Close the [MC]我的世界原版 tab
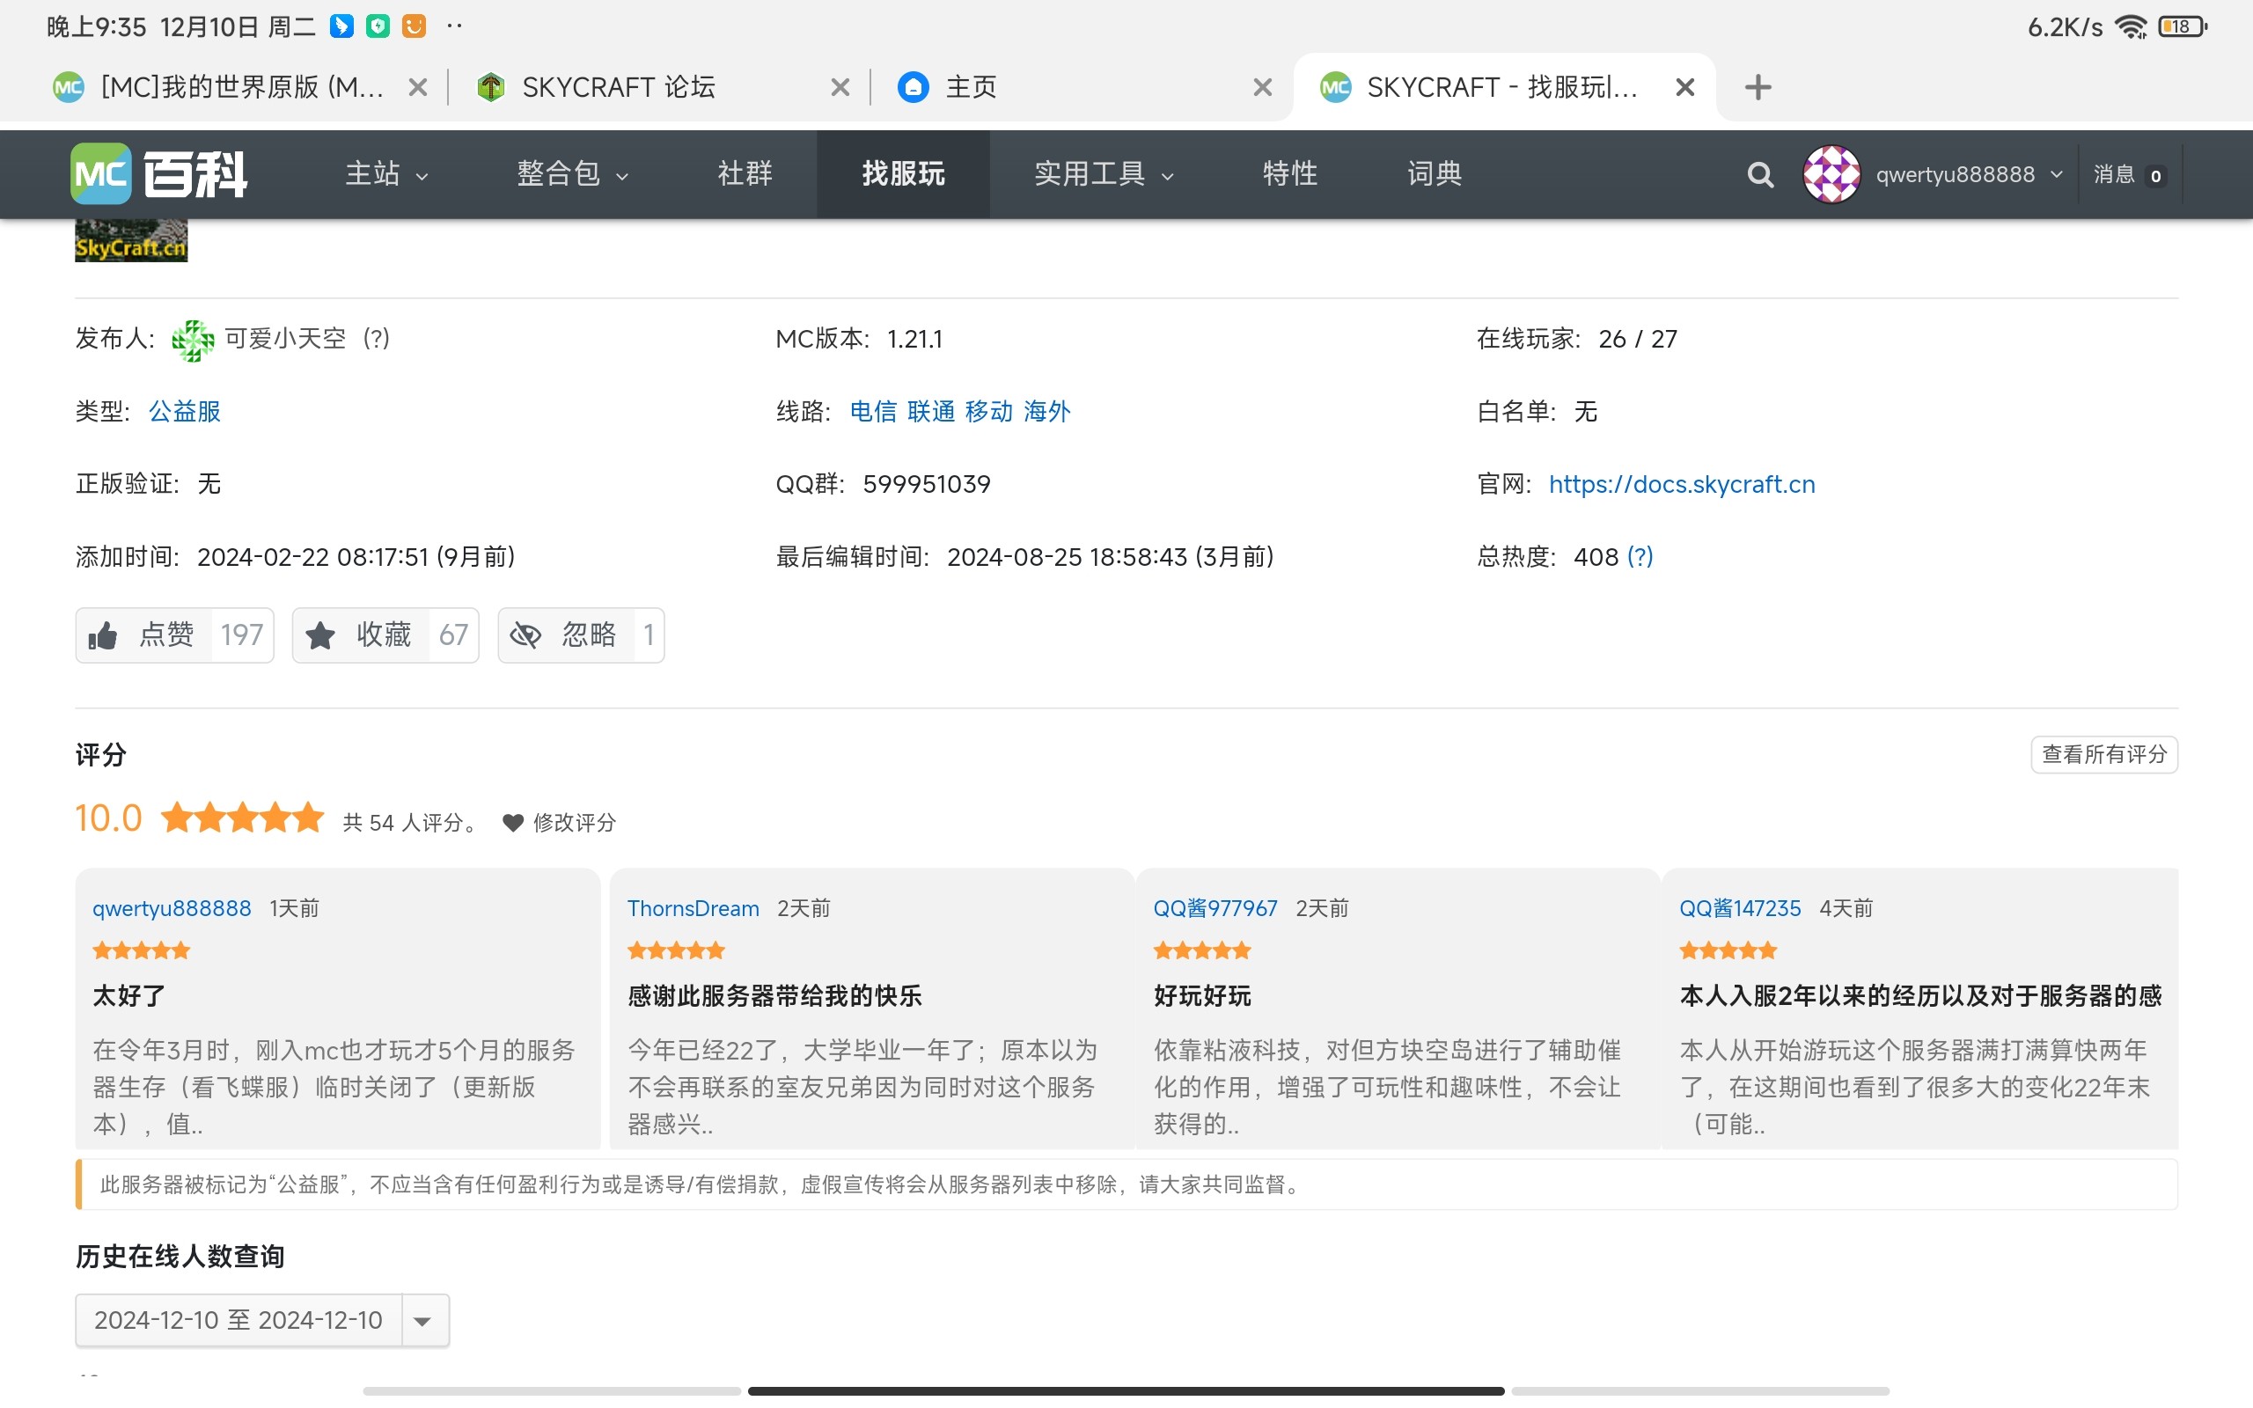This screenshot has height=1408, width=2253. click(x=418, y=87)
